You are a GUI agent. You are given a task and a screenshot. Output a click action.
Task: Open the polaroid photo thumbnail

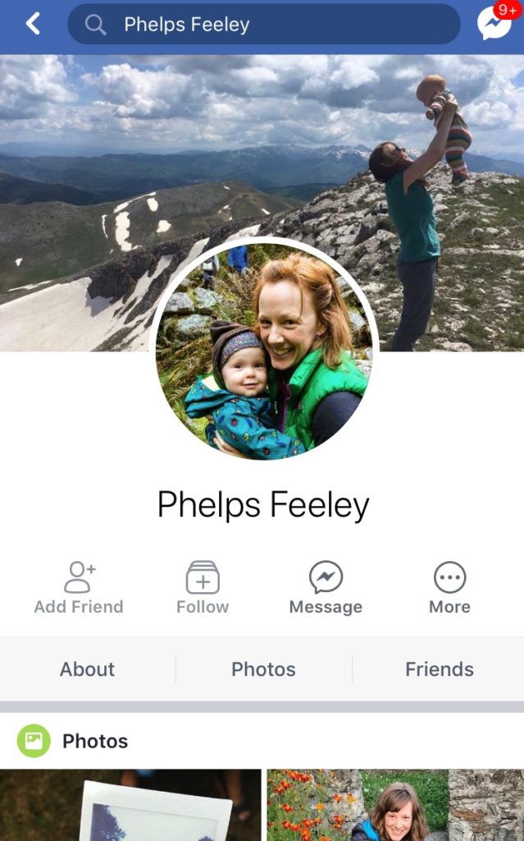[130, 805]
